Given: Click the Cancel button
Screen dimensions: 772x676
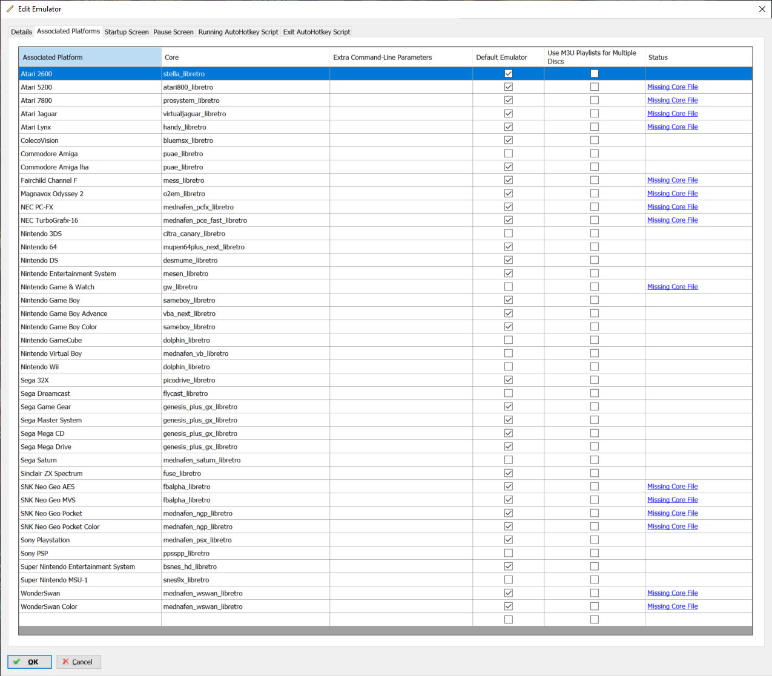Looking at the screenshot, I should click(79, 661).
